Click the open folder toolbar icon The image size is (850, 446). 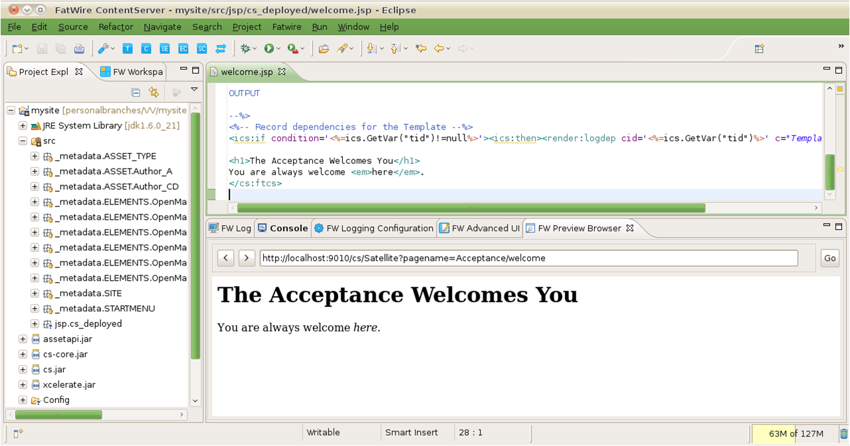pos(324,48)
